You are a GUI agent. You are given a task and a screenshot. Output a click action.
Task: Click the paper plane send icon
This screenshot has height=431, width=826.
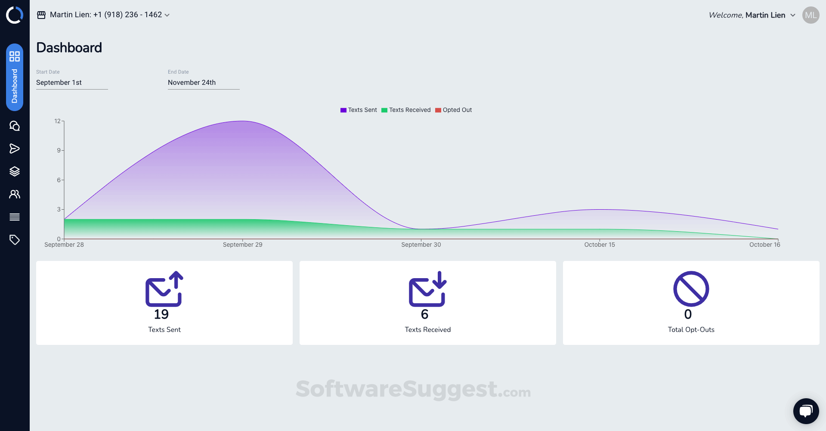click(15, 149)
